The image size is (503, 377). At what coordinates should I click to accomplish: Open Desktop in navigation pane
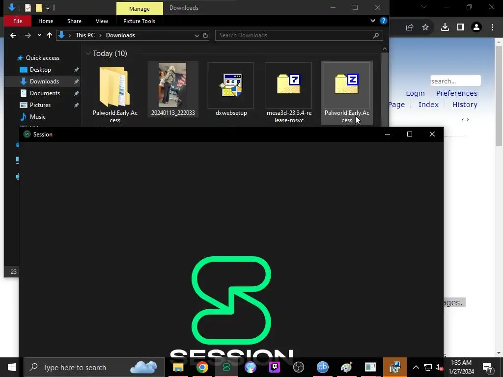(40, 70)
